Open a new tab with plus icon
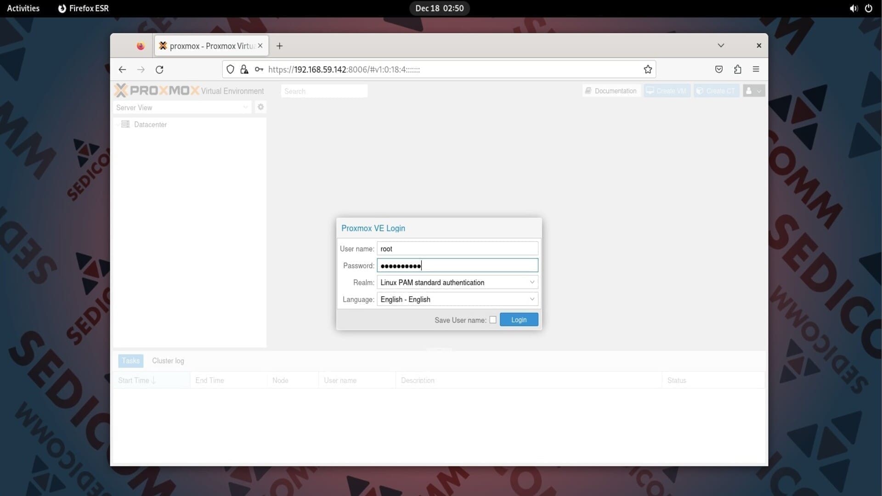This screenshot has height=496, width=882. point(279,46)
